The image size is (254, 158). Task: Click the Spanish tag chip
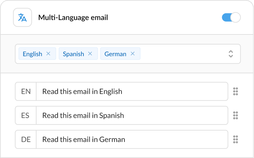click(x=73, y=54)
